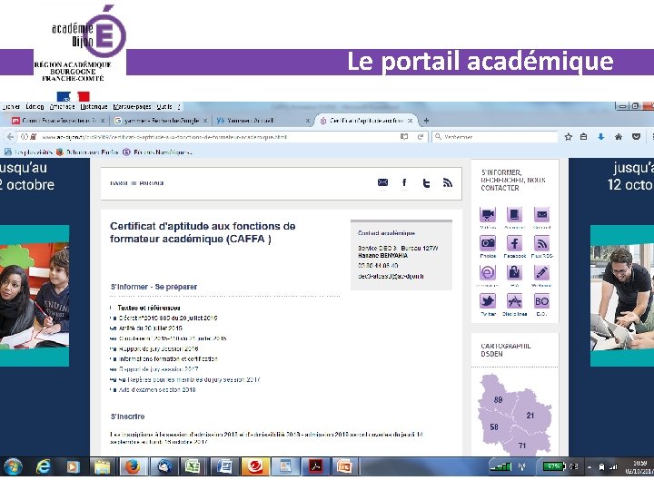Share page by email envelope icon
This screenshot has height=490, width=654.
point(382,182)
